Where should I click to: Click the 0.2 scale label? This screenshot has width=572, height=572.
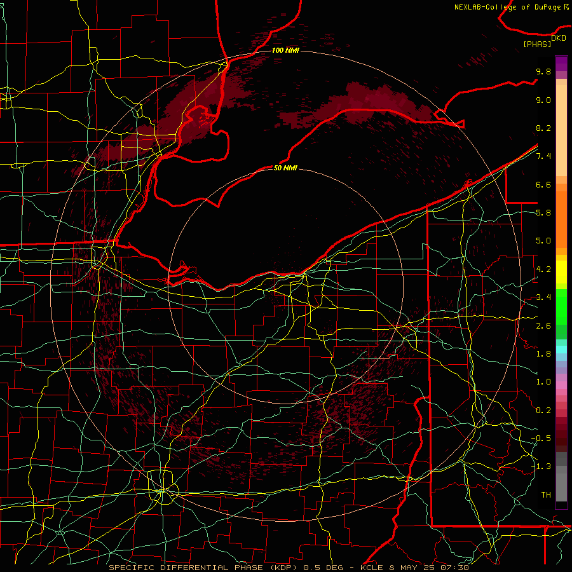(543, 411)
